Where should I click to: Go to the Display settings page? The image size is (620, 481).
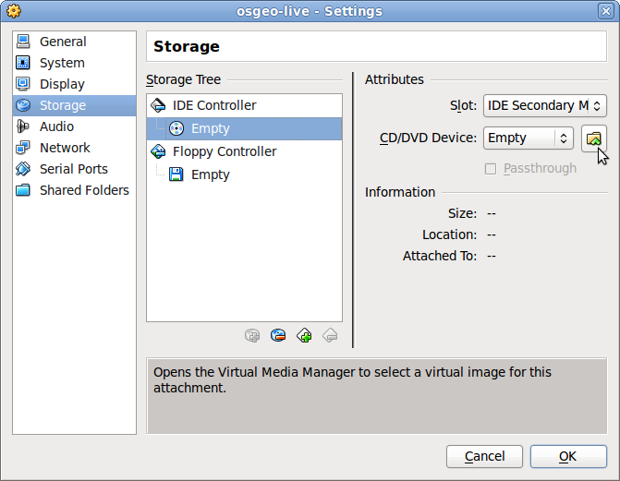click(62, 84)
